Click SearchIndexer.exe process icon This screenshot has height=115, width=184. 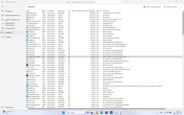coord(27,69)
